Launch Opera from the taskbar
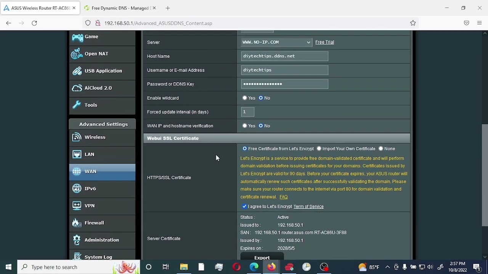Image resolution: width=488 pixels, height=274 pixels. (x=236, y=267)
